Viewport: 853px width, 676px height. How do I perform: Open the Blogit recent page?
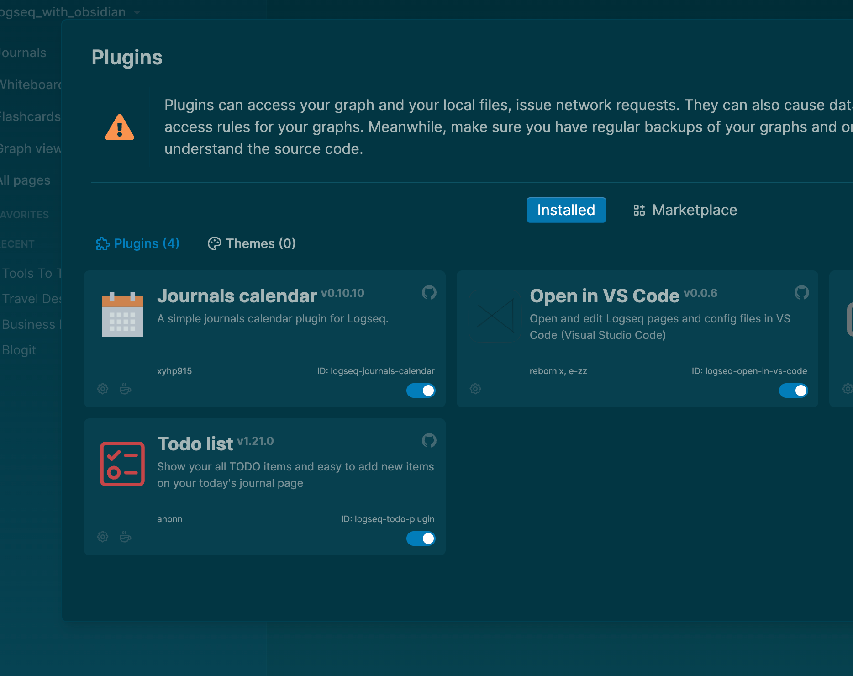(19, 350)
